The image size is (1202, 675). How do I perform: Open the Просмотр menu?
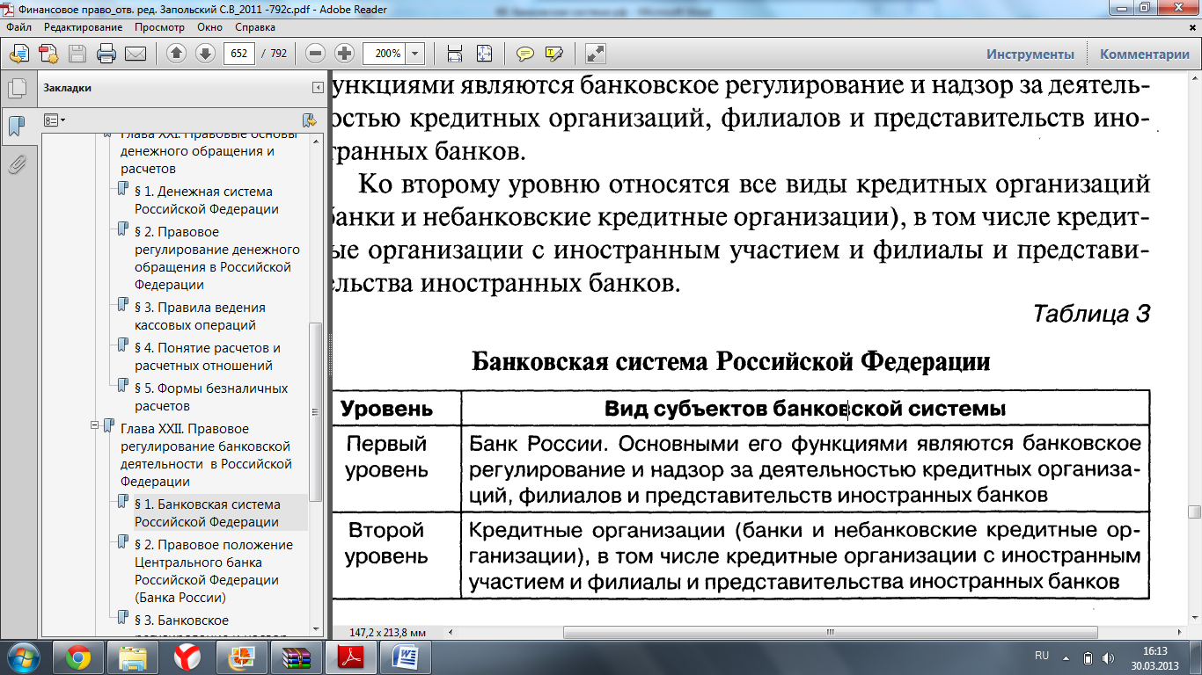click(159, 27)
